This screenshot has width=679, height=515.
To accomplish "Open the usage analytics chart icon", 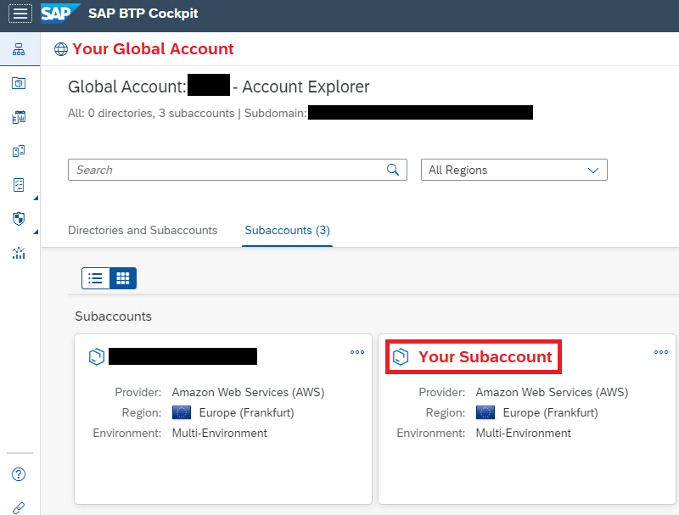I will 19,253.
